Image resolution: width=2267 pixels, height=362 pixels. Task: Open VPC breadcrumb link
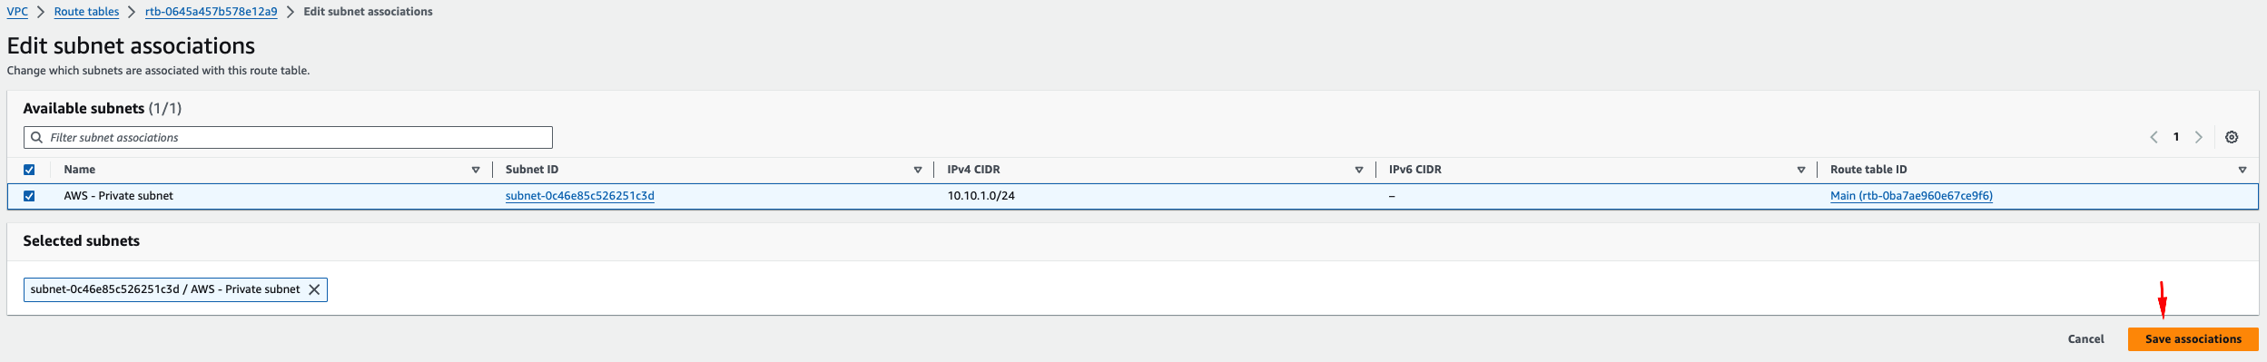click(x=17, y=12)
